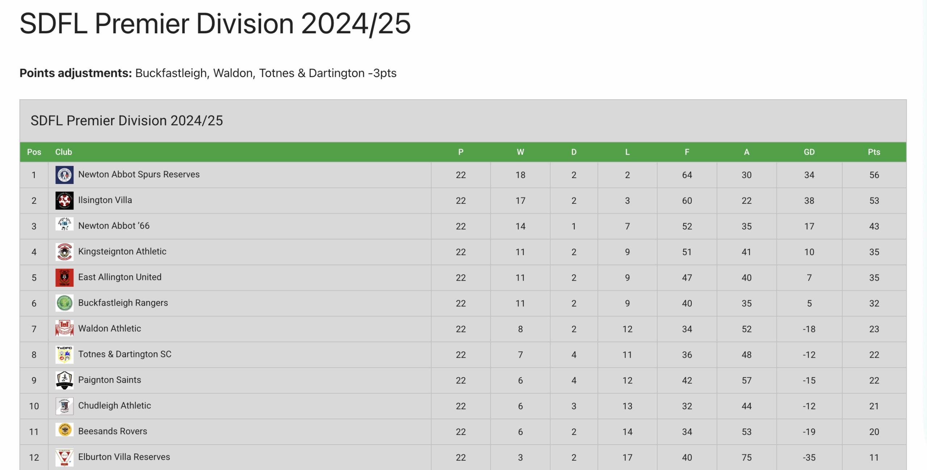Click the Elburton Villa Reserves badge

click(x=64, y=457)
